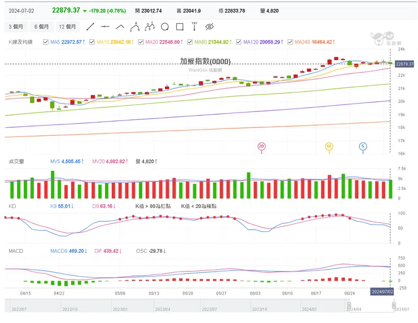Screen dimensions: 418x323
Task: Click the K9 55.01 value
Action: coord(62,206)
